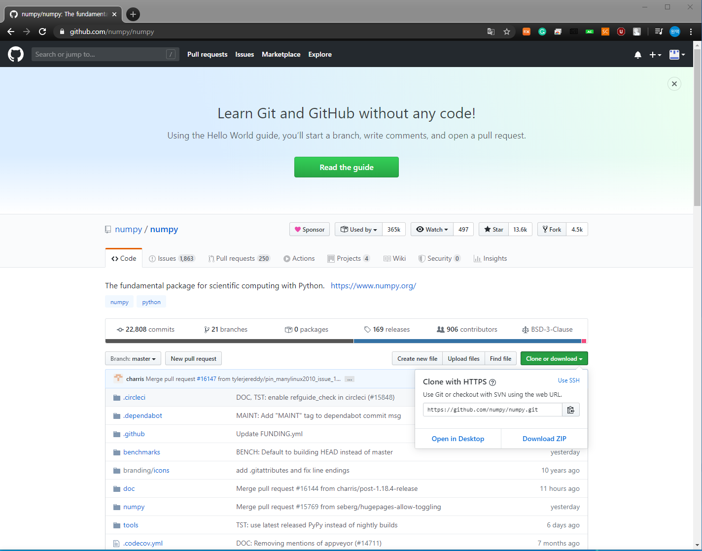This screenshot has height=551, width=702.
Task: Focus the Search or jump to field
Action: (x=105, y=54)
